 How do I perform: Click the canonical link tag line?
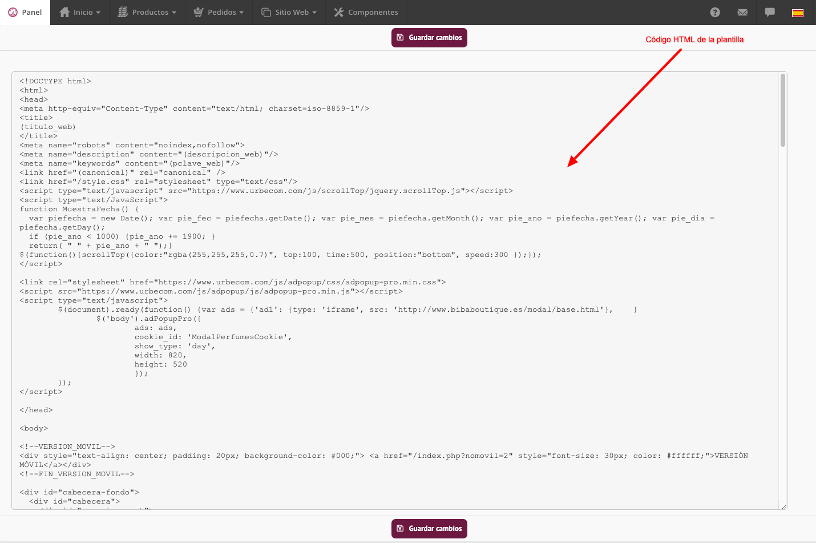coord(123,172)
